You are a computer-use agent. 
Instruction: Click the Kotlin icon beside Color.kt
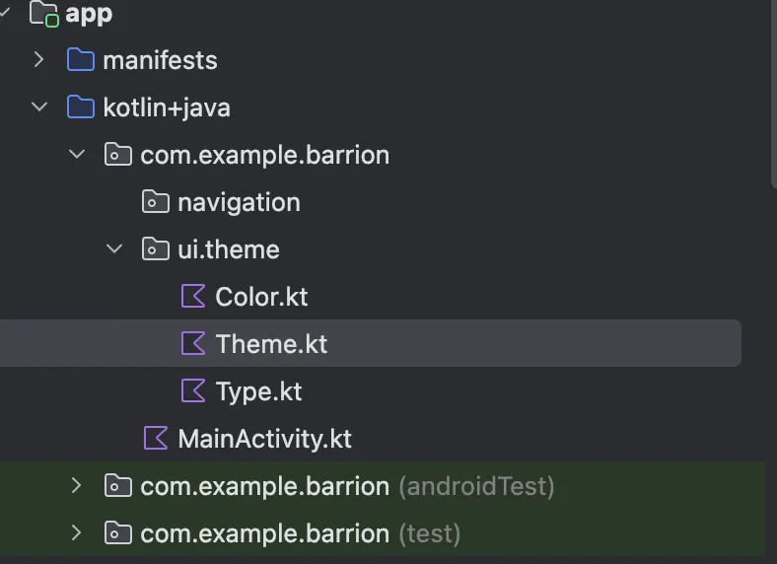[193, 297]
